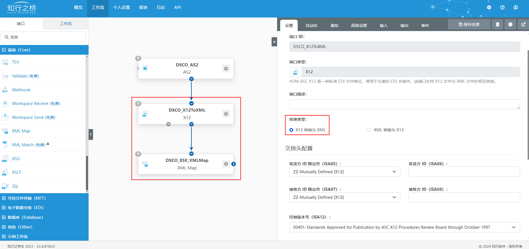This screenshot has width=529, height=249.
Task: Click the trash delete icon in port panel
Action: pos(498,24)
